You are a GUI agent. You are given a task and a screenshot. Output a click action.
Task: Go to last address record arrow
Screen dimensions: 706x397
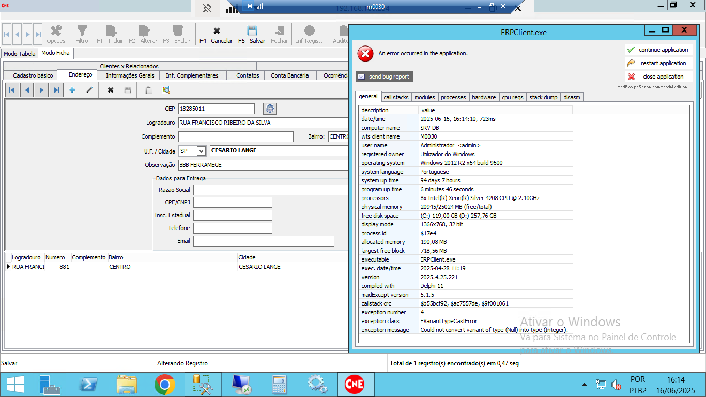(x=57, y=90)
